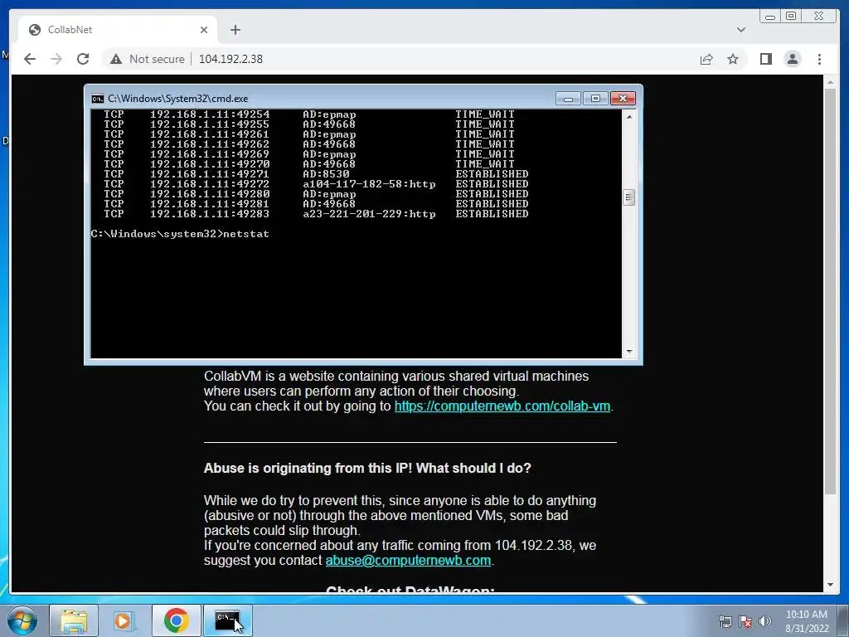This screenshot has height=637, width=849.
Task: Click the cmd scrollbar thumb
Action: [628, 197]
